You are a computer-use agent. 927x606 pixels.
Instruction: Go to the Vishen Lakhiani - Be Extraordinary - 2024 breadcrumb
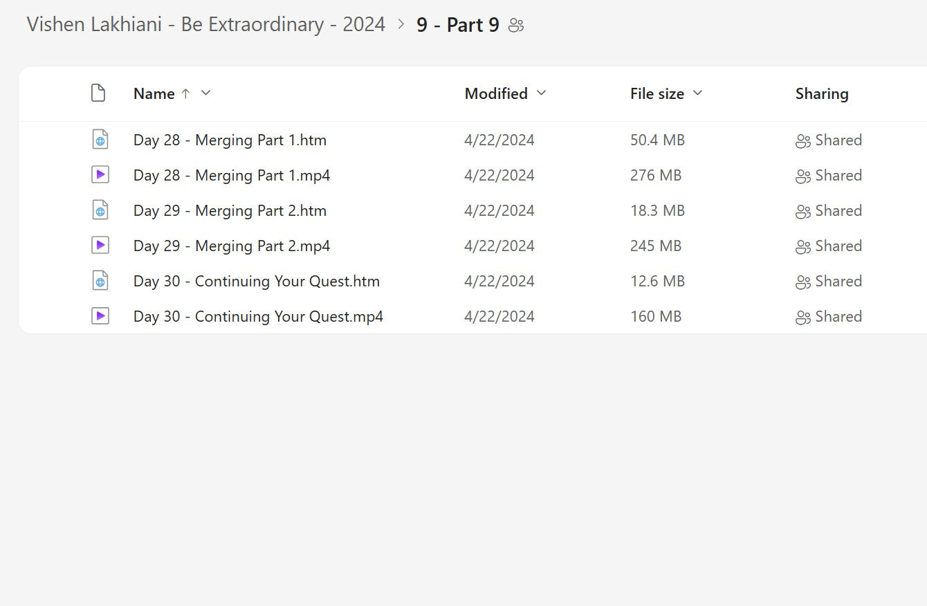coord(205,25)
